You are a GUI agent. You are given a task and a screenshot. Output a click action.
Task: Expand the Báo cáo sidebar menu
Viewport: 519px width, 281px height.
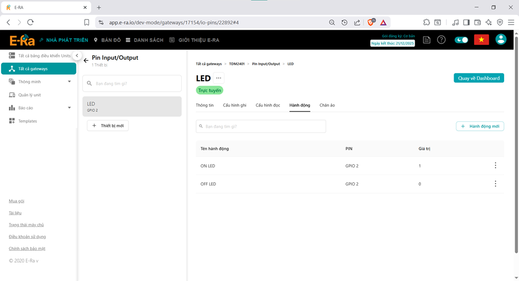pos(69,108)
